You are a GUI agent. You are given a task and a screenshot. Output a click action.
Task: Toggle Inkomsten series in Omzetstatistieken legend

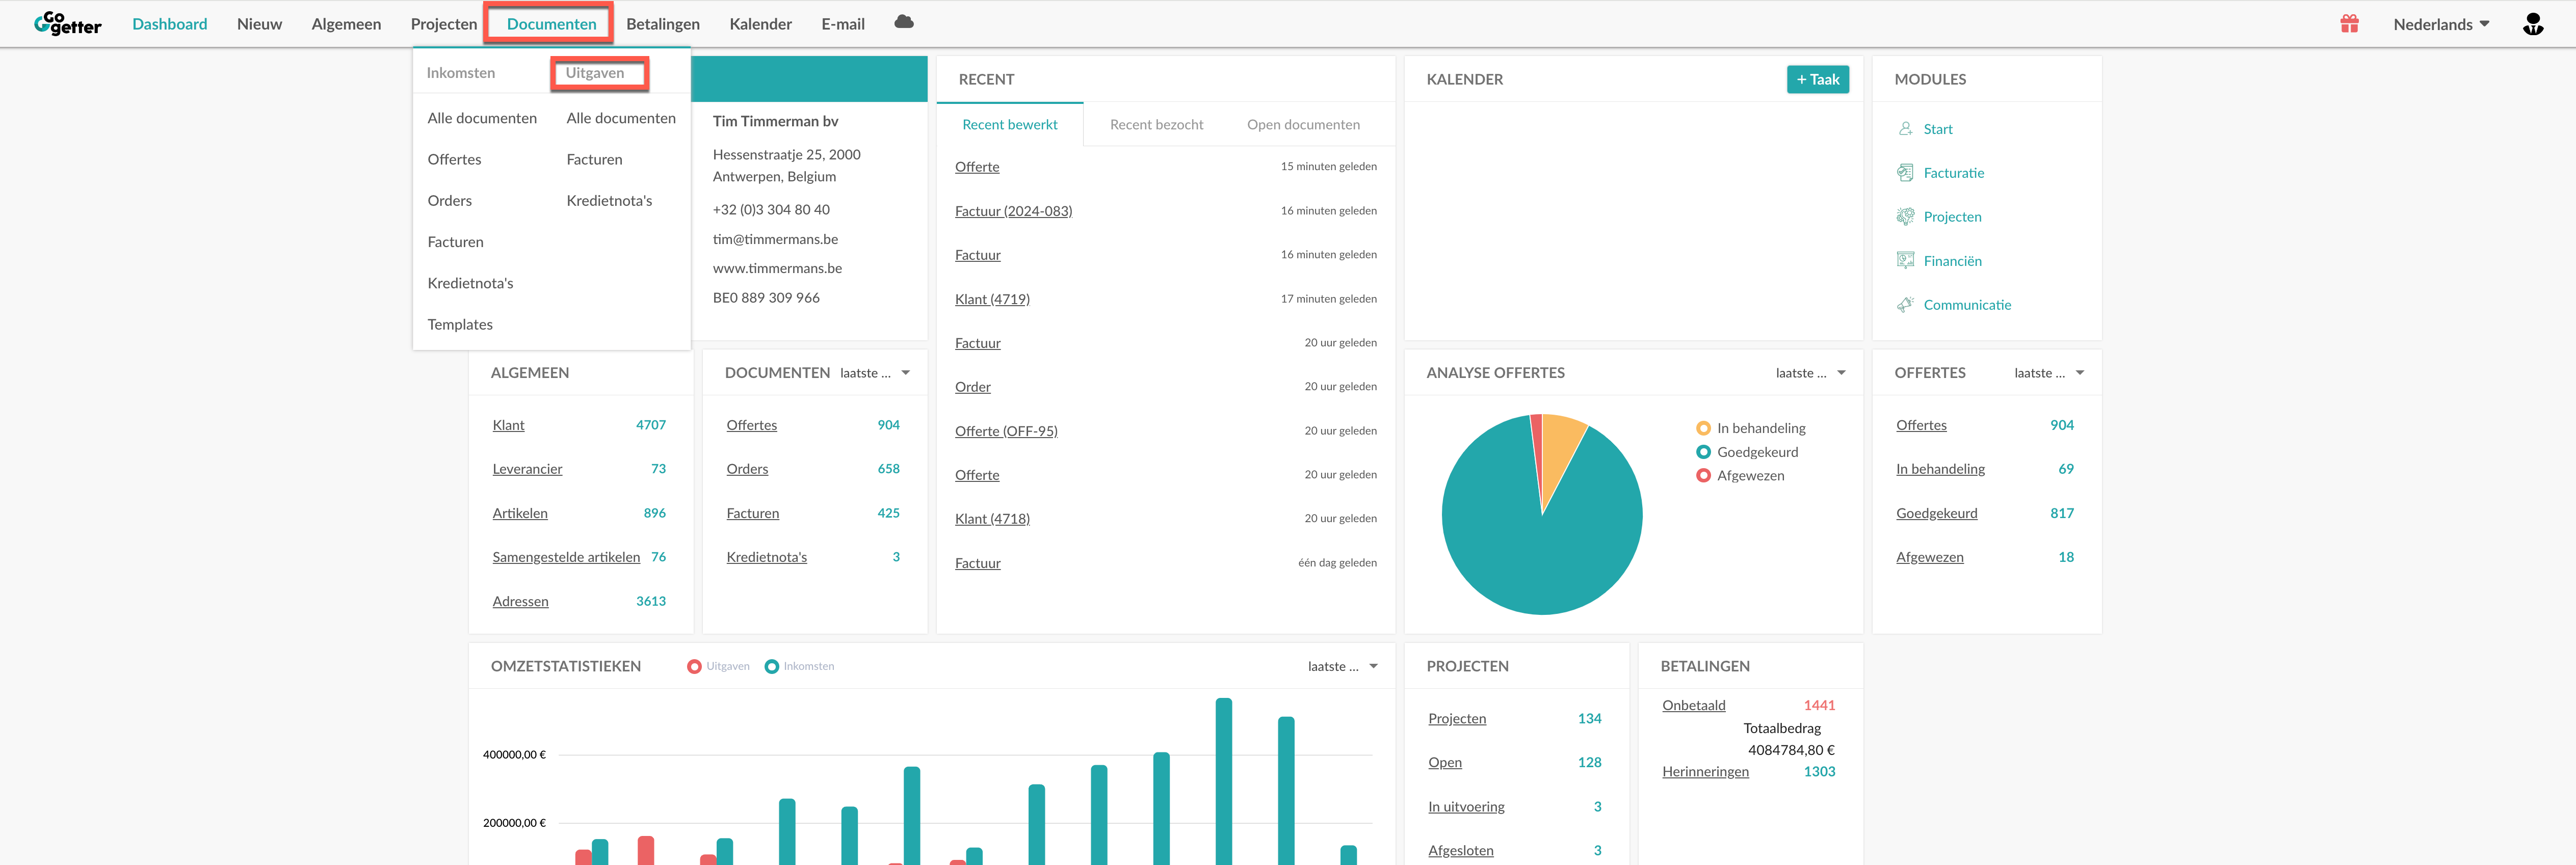tap(799, 667)
